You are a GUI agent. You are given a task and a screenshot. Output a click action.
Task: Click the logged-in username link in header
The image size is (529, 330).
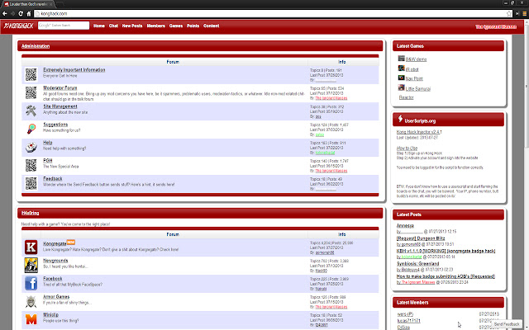pos(496,26)
